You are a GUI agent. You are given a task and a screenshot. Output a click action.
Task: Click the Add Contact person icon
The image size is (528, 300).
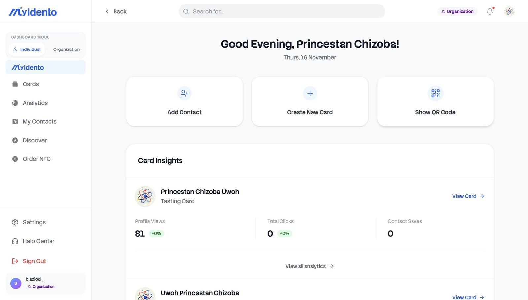(x=184, y=93)
